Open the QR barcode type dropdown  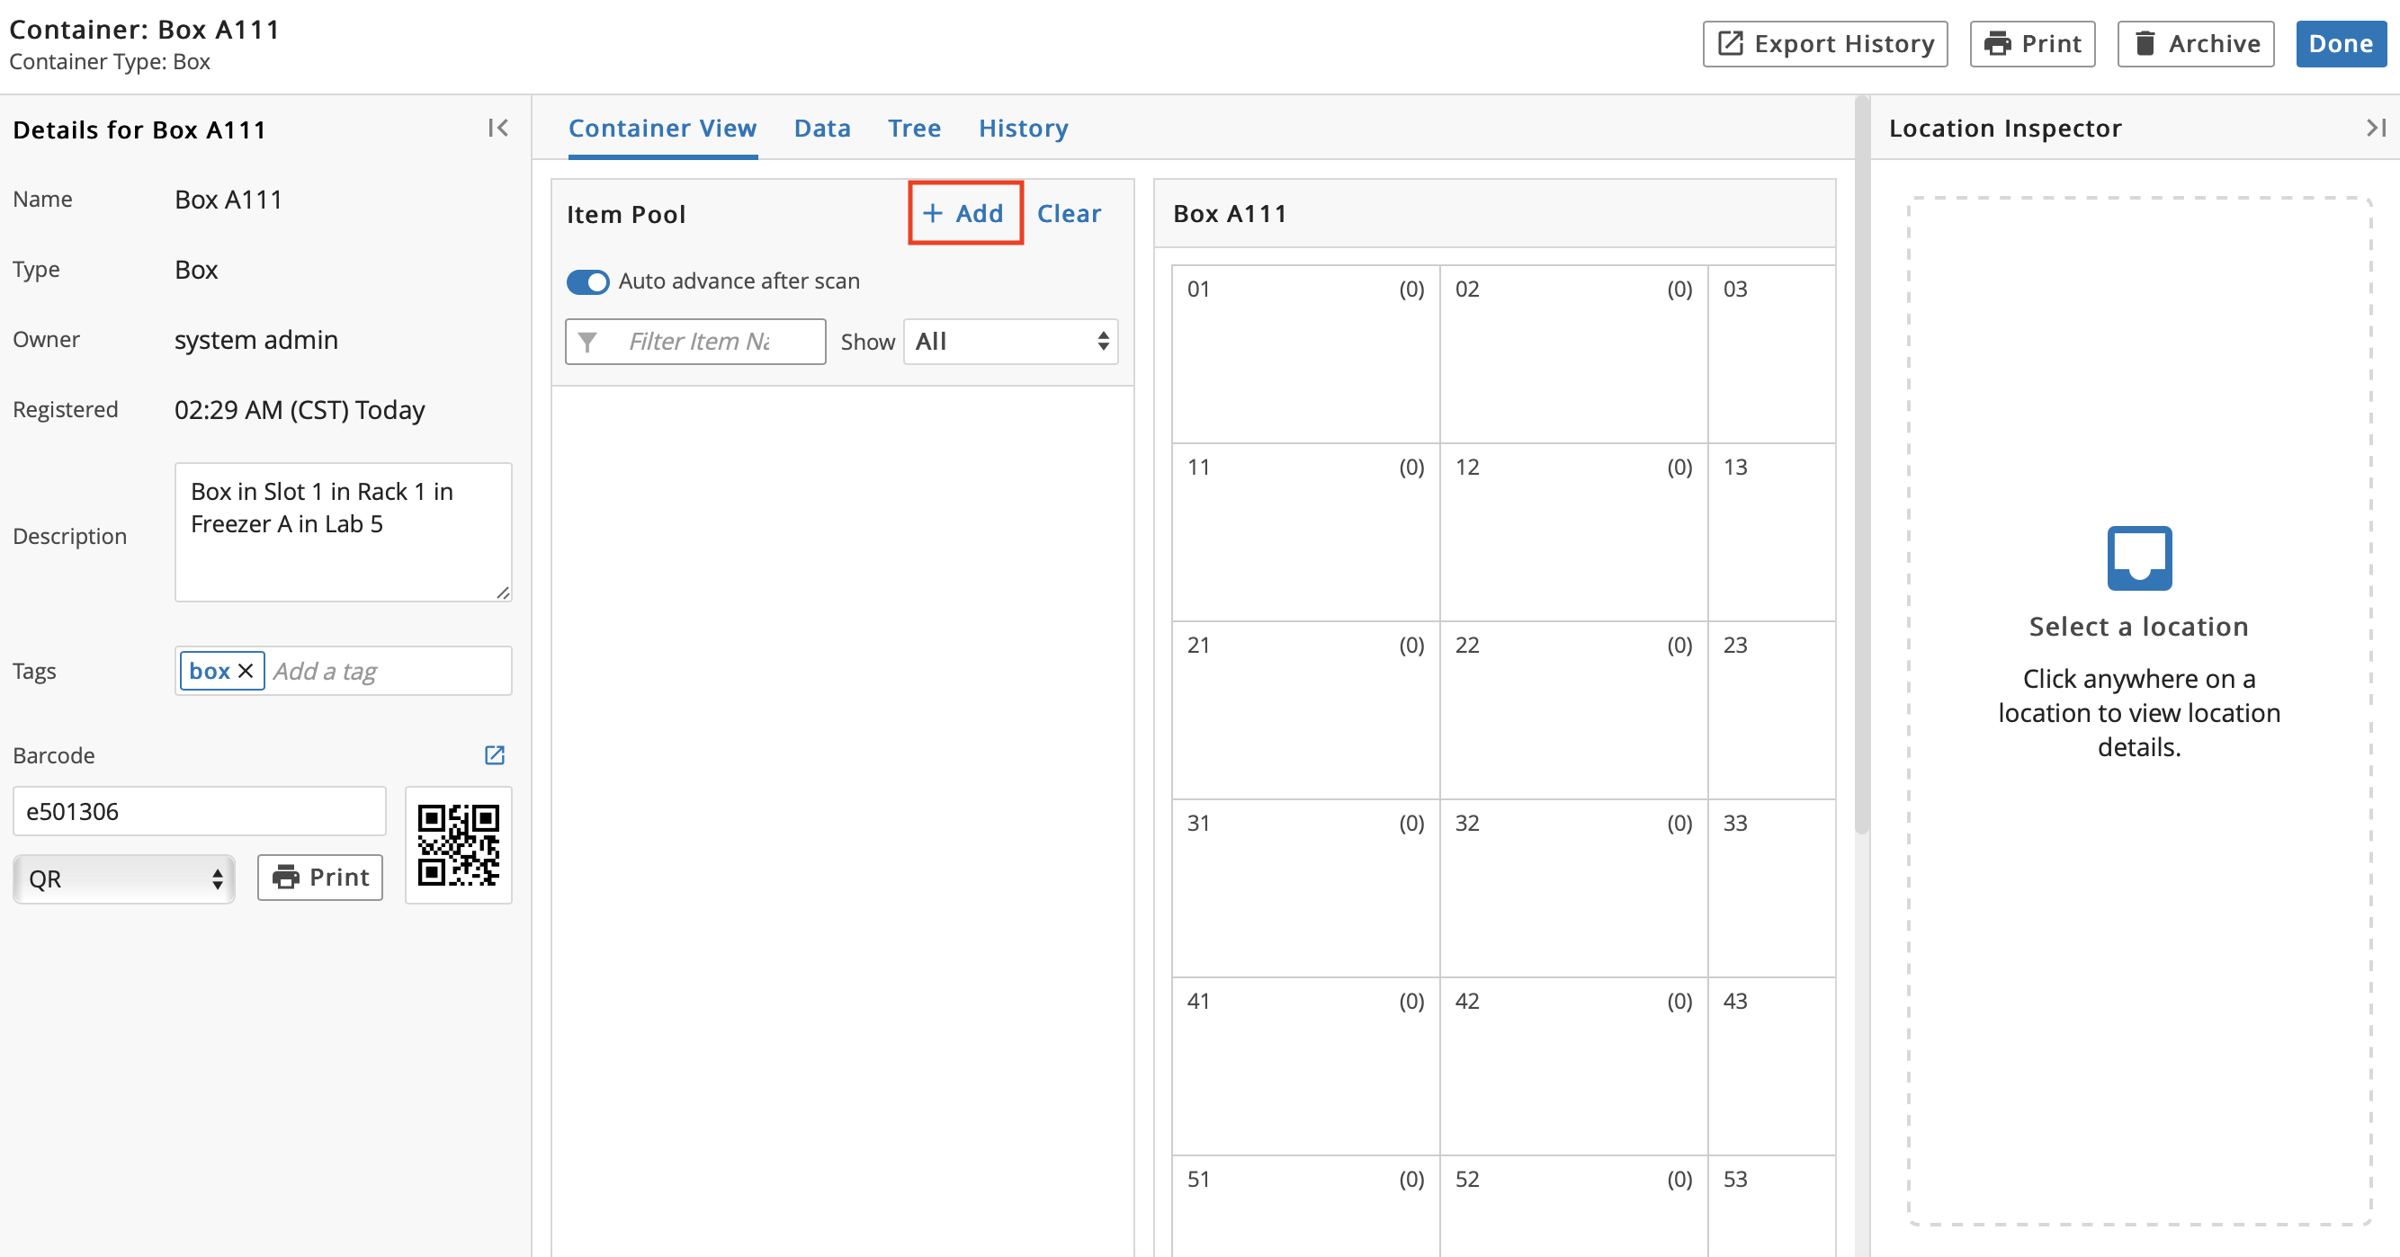pyautogui.click(x=124, y=878)
